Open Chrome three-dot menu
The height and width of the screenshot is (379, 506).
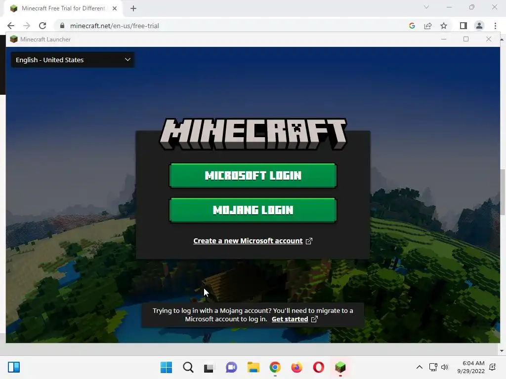coord(495,26)
